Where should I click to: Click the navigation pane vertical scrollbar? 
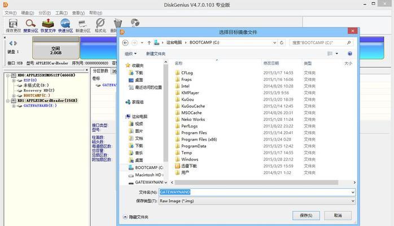point(165,113)
